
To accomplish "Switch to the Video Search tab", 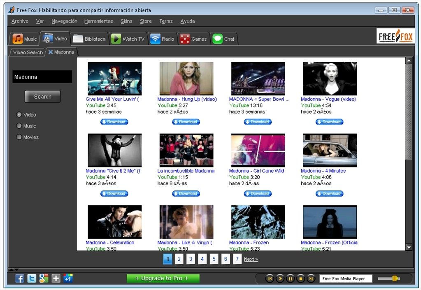I will [28, 52].
